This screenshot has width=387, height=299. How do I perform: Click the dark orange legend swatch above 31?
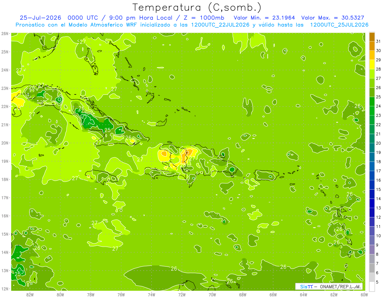point(372,37)
